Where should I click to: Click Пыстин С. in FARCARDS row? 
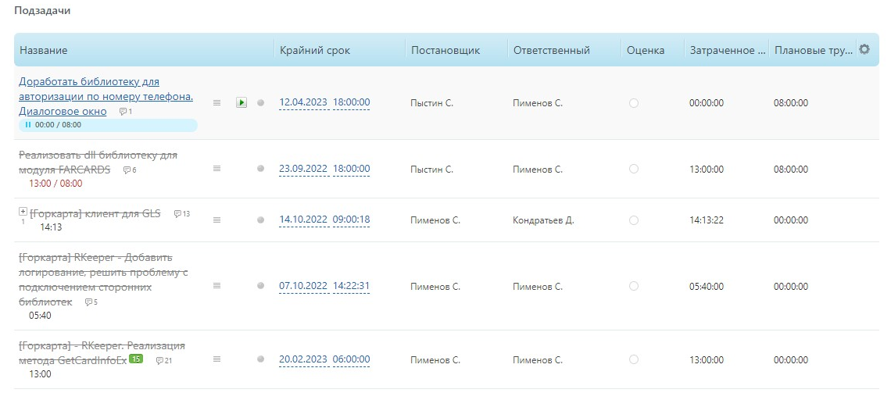point(432,170)
